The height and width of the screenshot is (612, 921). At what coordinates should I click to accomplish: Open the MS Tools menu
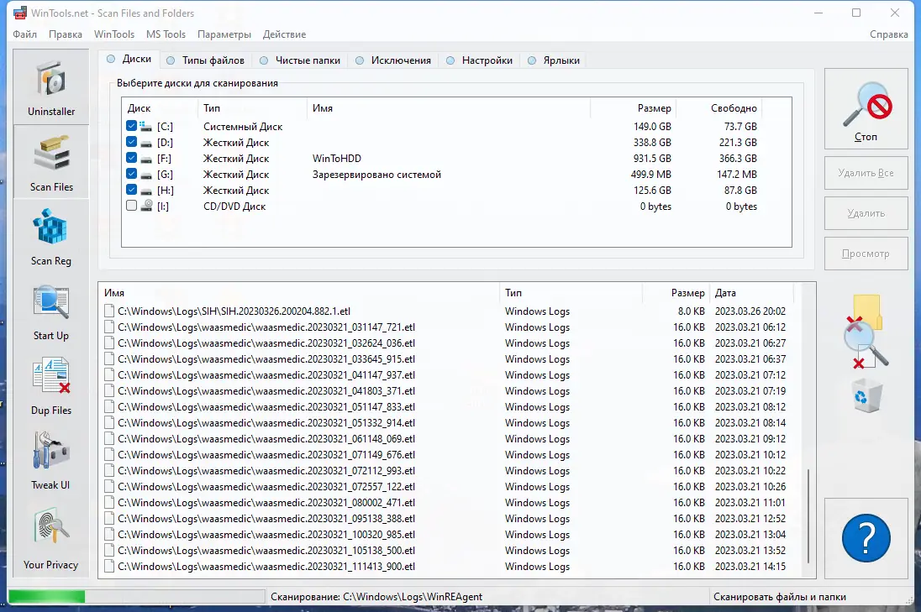[166, 34]
